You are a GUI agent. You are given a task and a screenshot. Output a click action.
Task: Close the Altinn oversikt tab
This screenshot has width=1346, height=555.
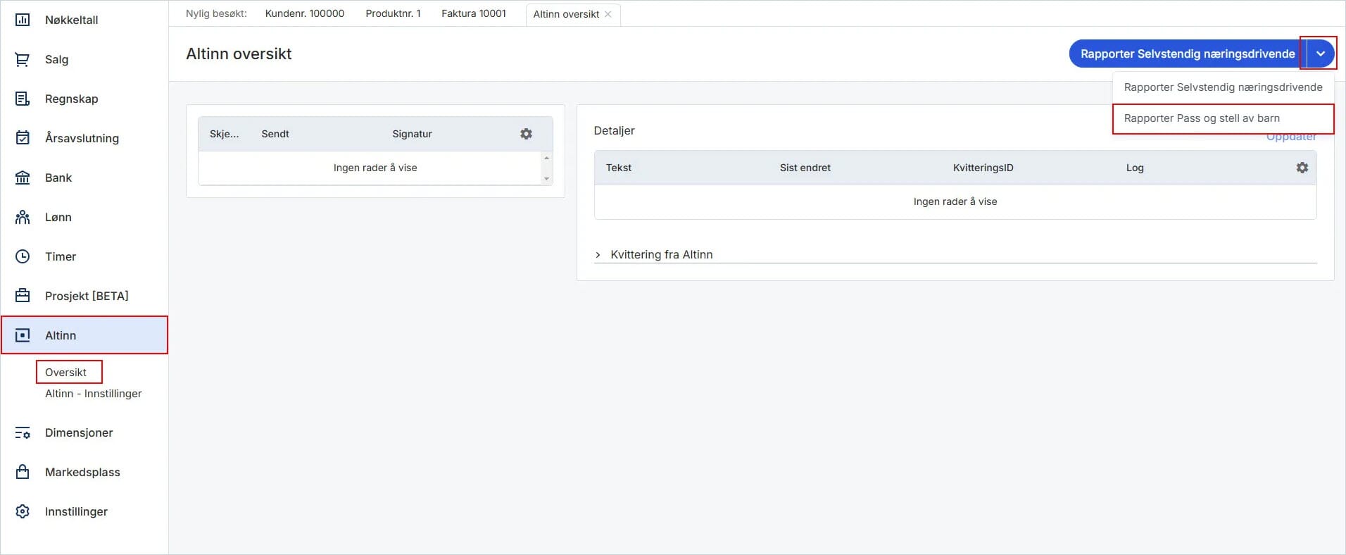coord(608,14)
